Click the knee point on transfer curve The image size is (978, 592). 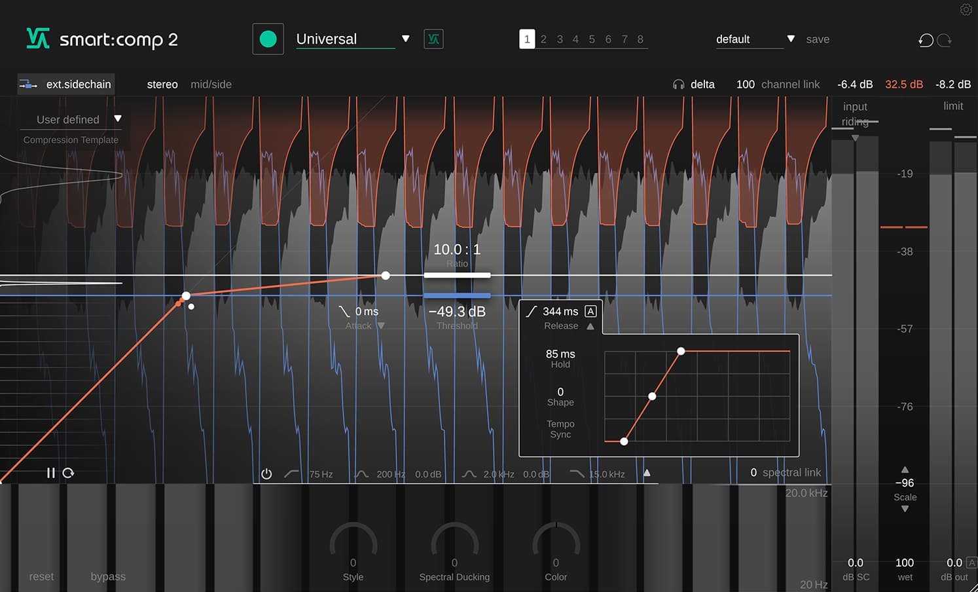coord(186,296)
